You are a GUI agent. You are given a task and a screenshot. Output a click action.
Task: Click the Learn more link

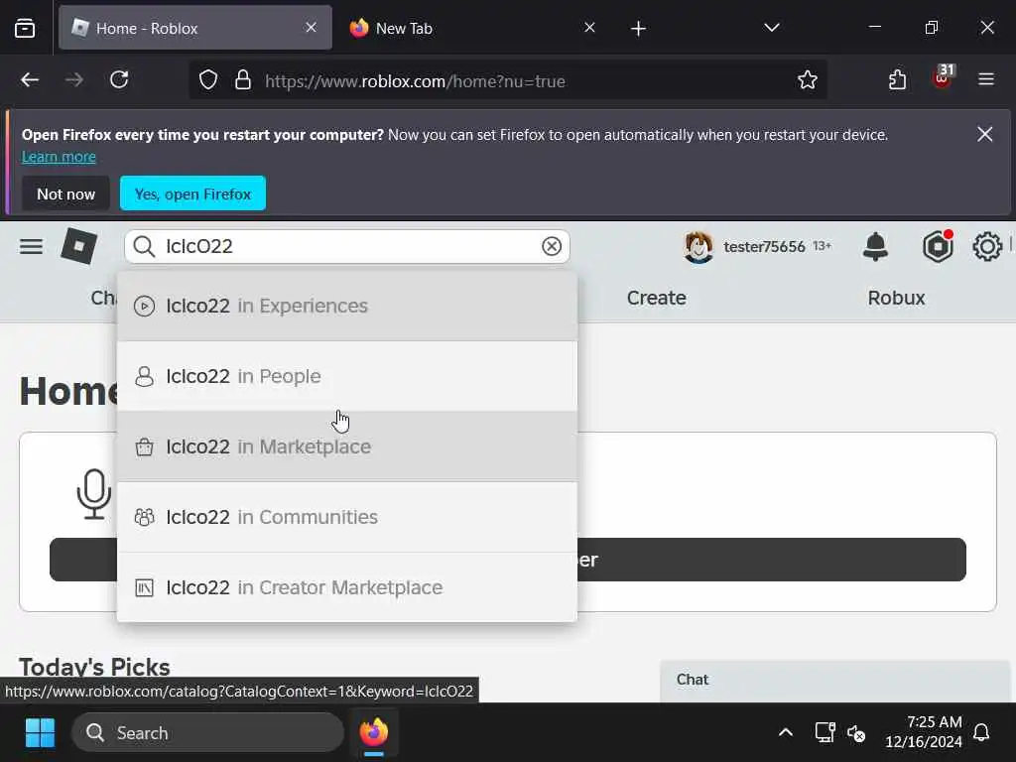pos(59,157)
